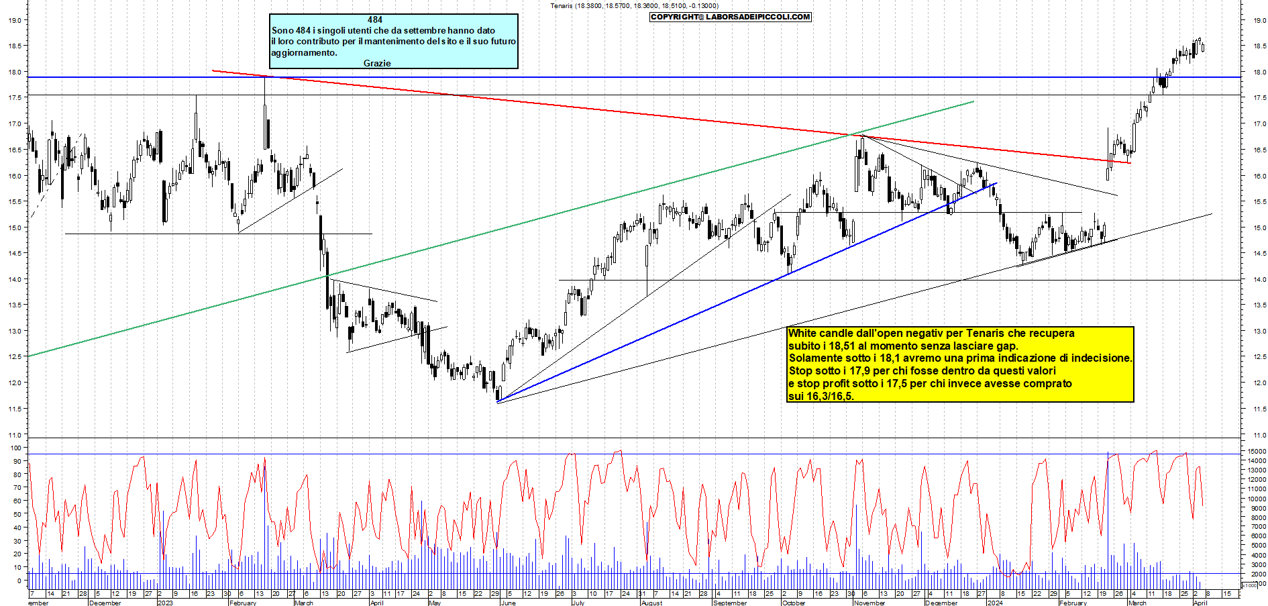
Task: Click the 2024 year label on the time axis
Action: pyautogui.click(x=995, y=603)
